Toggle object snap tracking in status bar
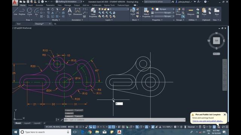The height and width of the screenshot is (135, 241). click(110, 127)
